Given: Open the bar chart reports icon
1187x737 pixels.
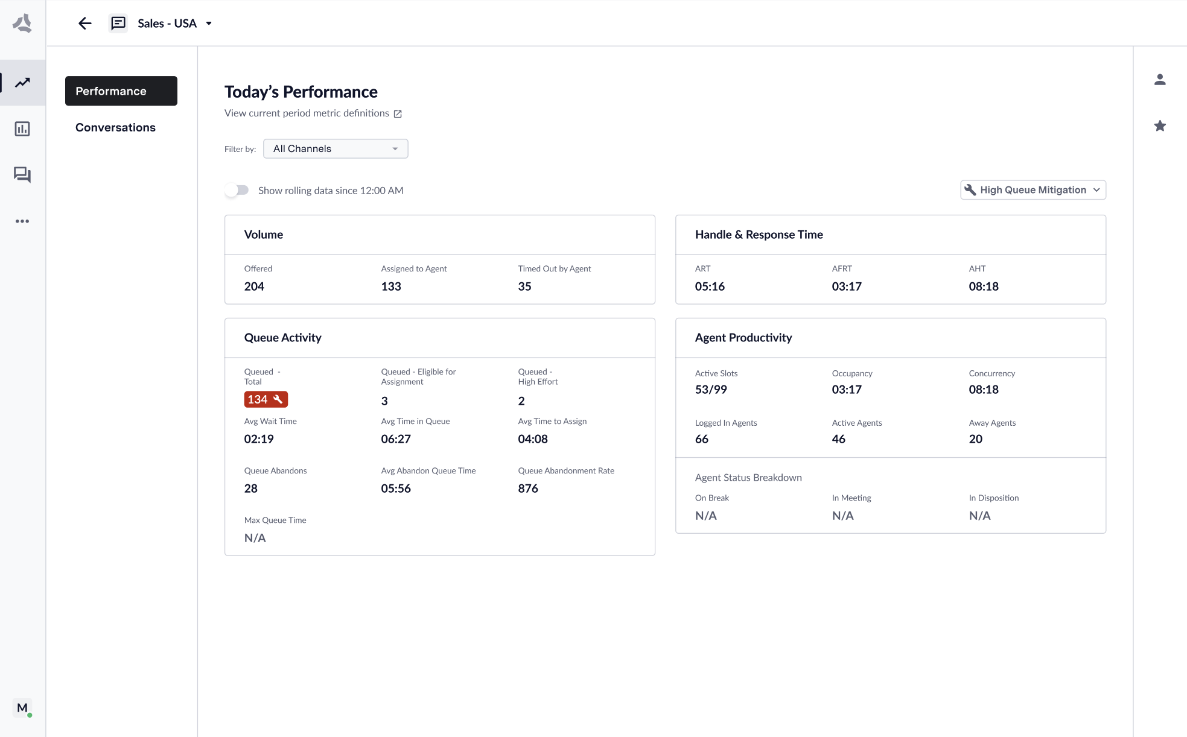Looking at the screenshot, I should 22,128.
